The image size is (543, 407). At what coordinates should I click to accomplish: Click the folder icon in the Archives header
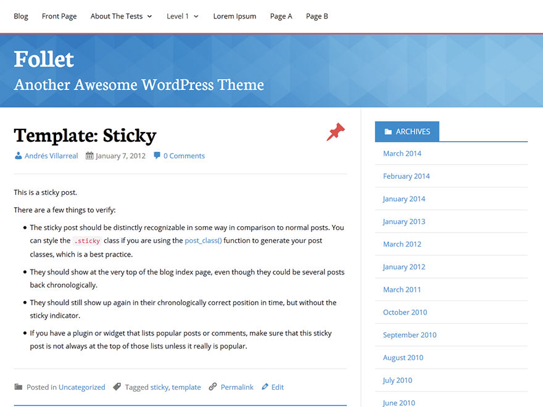click(388, 131)
